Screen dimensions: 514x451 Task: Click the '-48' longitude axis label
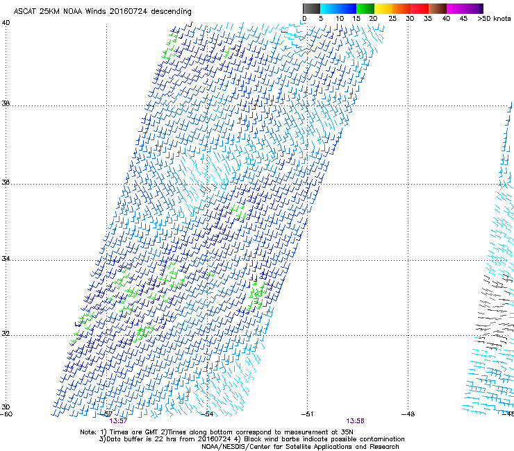point(408,414)
